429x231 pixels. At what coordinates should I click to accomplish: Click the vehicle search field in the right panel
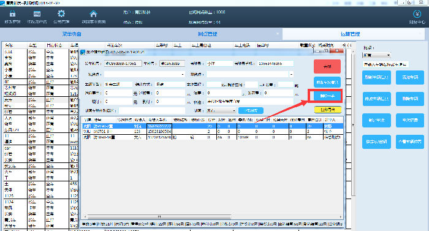(385, 64)
